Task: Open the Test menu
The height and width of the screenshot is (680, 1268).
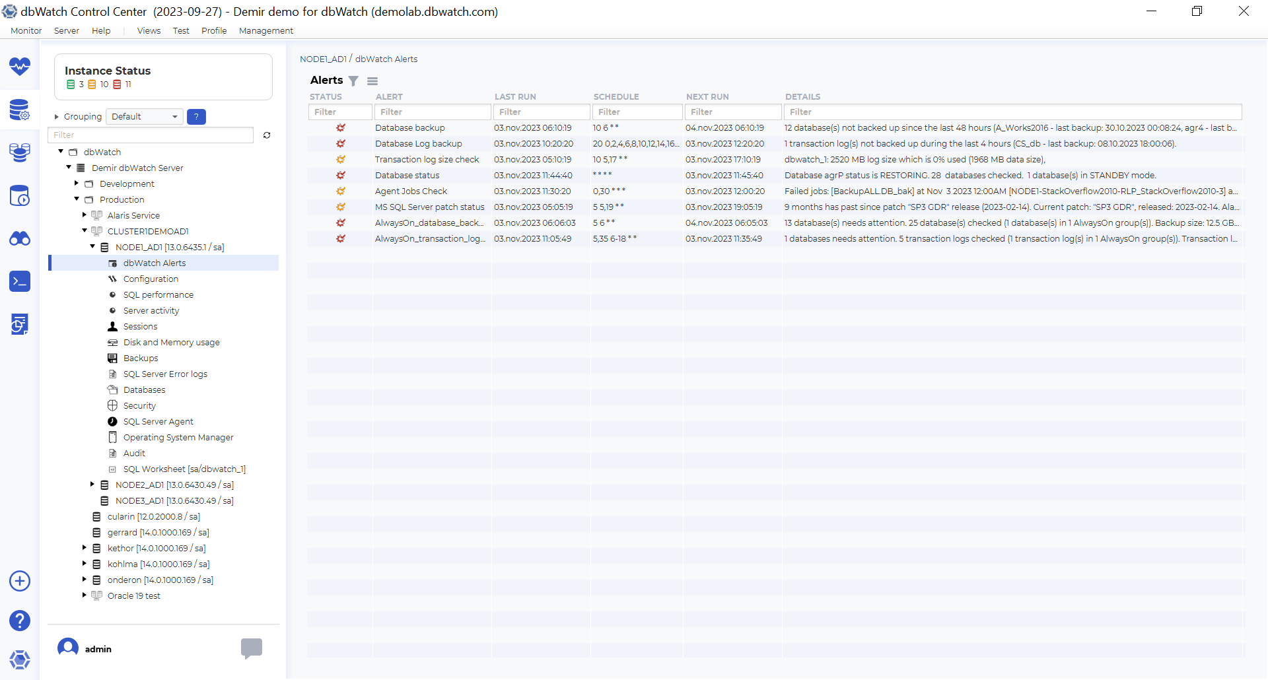Action: point(181,30)
